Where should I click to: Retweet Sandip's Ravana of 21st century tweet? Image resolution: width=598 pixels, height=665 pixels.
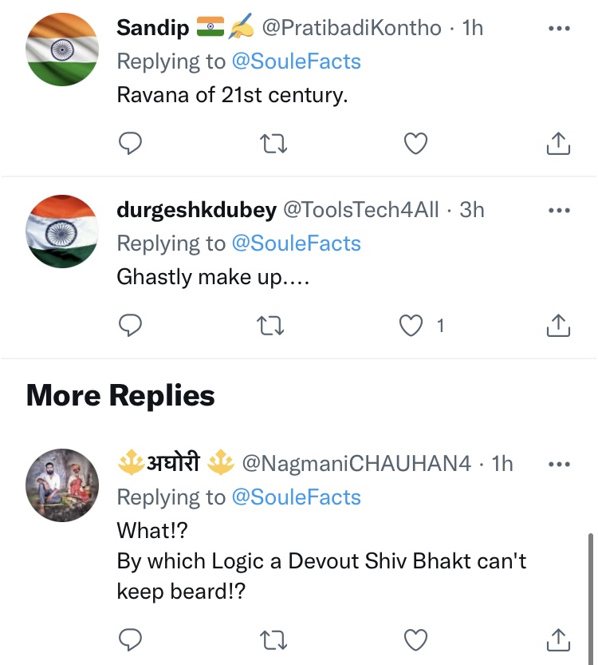click(x=273, y=143)
